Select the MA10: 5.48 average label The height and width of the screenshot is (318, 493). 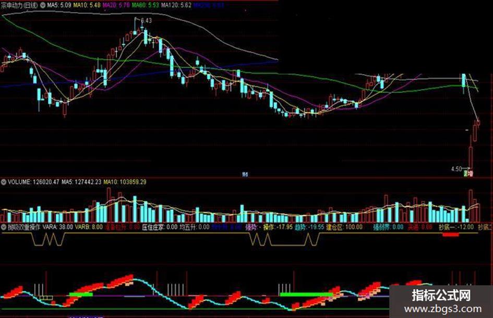[87, 5]
